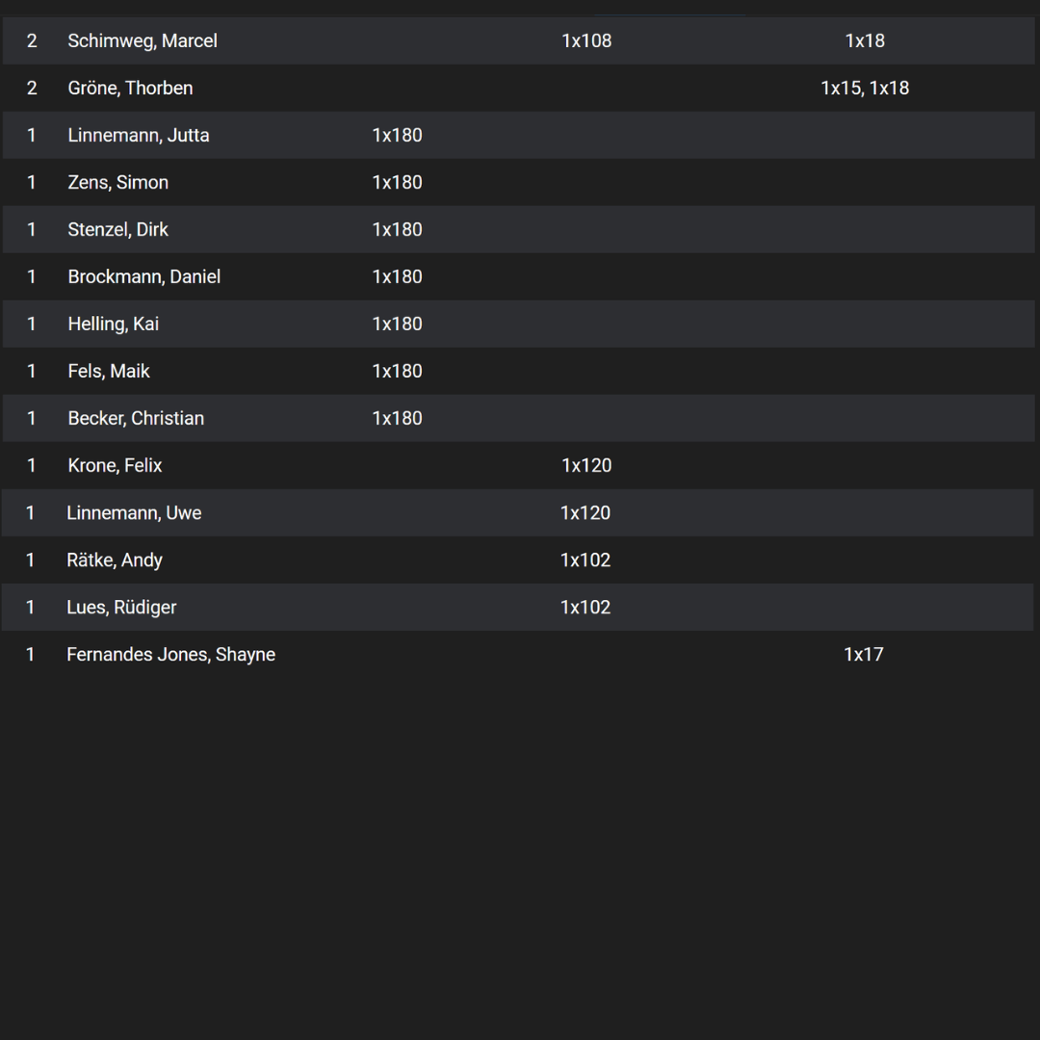Click Linnemann, Uwe player name
Screen dimensions: 1040x1040
tap(134, 513)
